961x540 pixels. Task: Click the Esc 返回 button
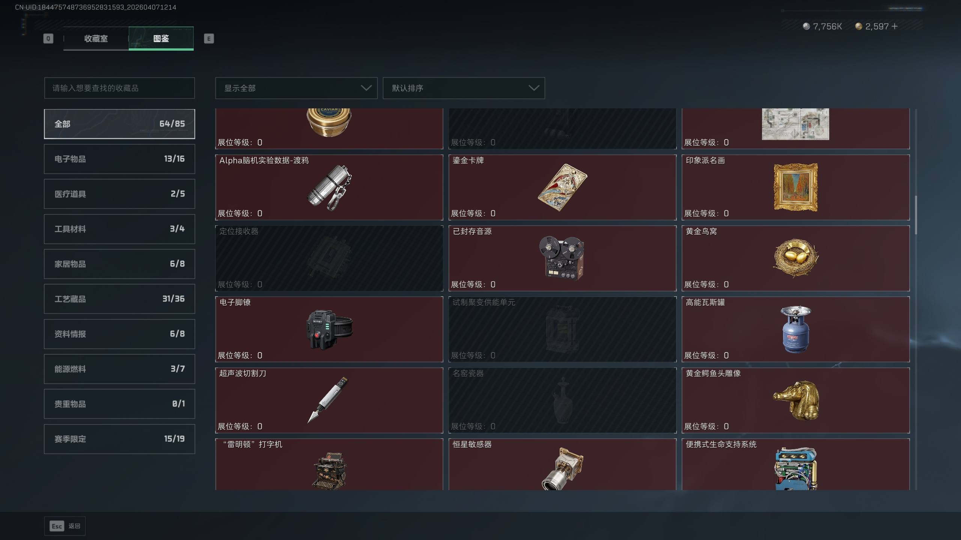tap(65, 526)
